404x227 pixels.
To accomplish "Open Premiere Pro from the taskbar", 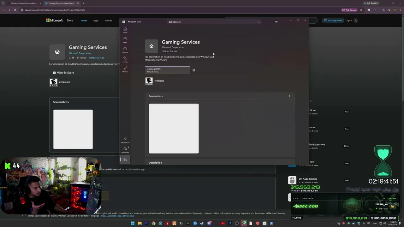I will point(146,224).
